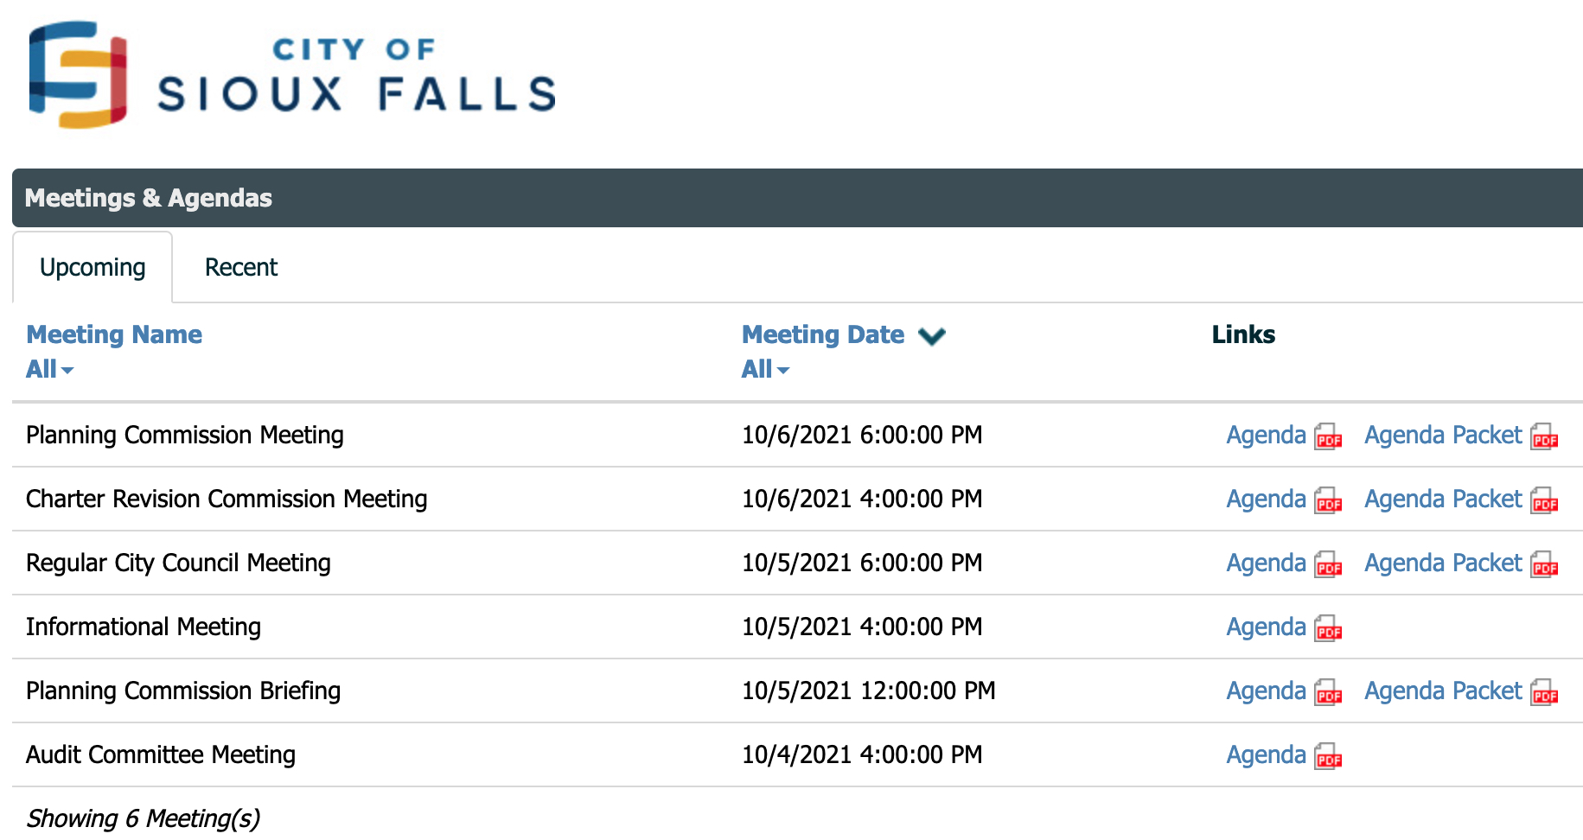The image size is (1583, 840).
Task: Toggle sort order with Meeting Date chevron
Action: 932,335
